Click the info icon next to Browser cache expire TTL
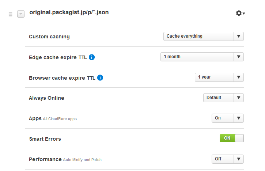 point(100,77)
